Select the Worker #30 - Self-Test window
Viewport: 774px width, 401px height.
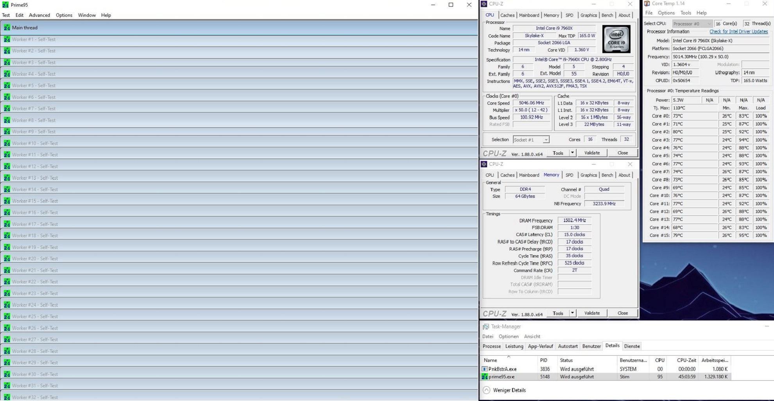239,374
